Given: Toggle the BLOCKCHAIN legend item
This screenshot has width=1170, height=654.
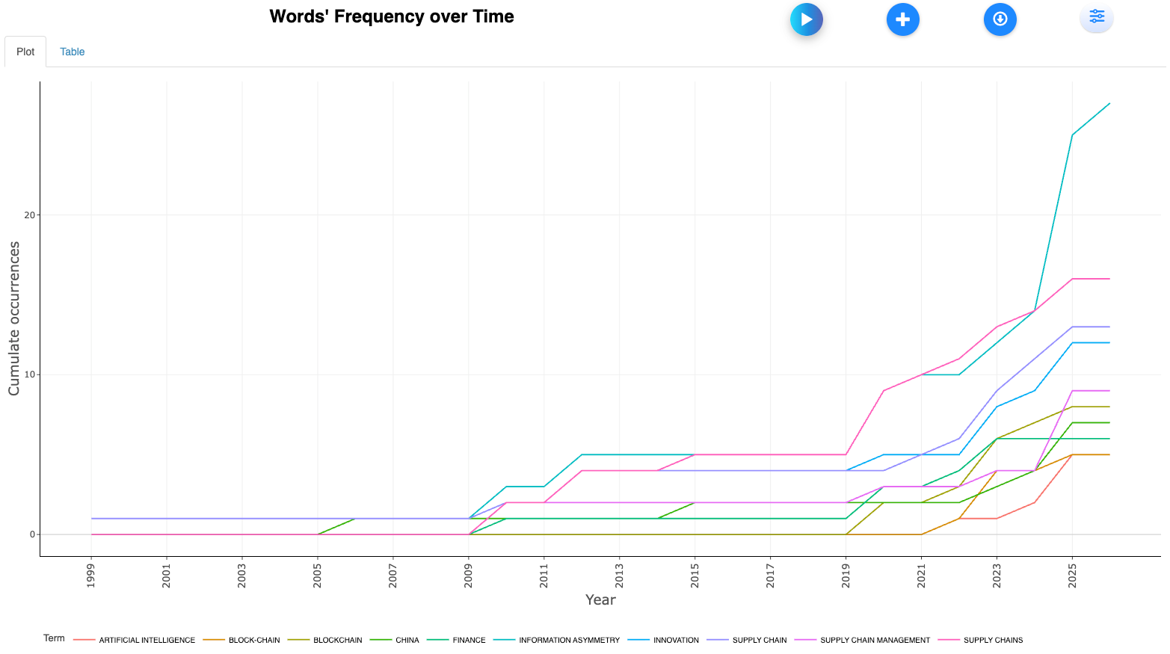Looking at the screenshot, I should pos(337,641).
